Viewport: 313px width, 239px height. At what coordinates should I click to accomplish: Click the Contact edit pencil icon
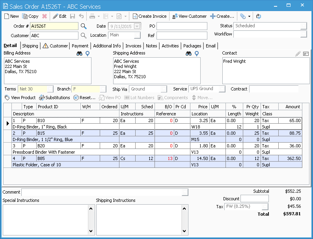298,54
